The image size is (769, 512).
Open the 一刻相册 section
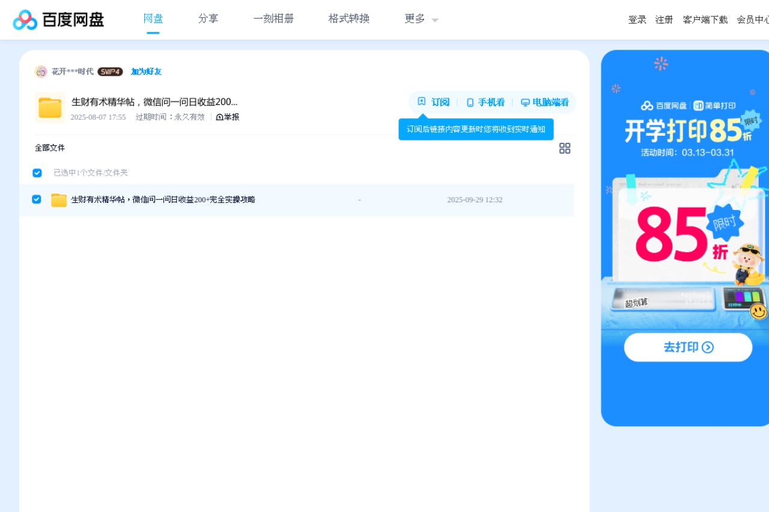tap(273, 19)
